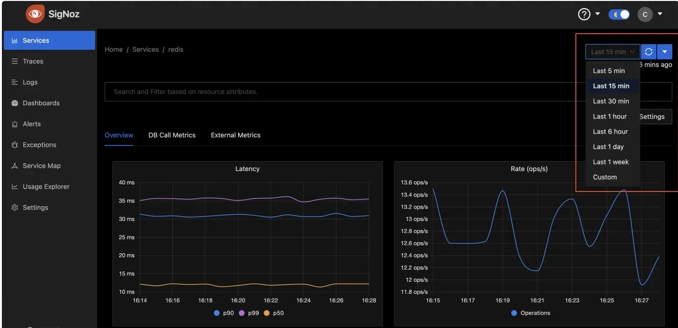Click the Dashboards gauge icon
The width and height of the screenshot is (678, 328).
coord(15,103)
